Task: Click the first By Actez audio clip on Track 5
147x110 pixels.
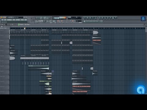Action: pyautogui.click(x=14, y=52)
